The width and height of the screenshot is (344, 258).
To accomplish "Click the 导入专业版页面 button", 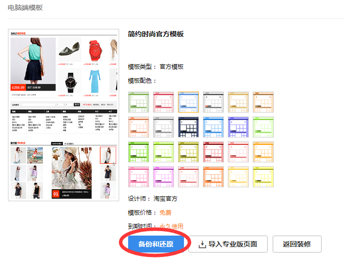I will tap(228, 244).
